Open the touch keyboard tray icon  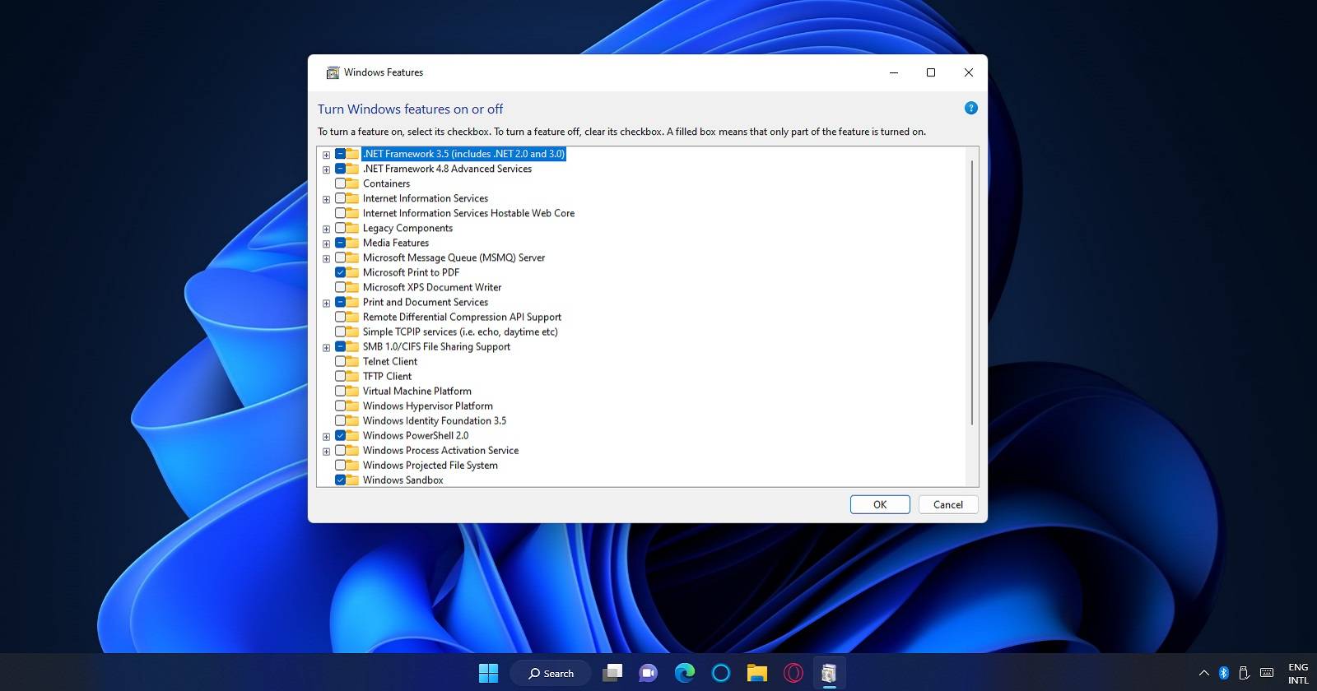1267,673
